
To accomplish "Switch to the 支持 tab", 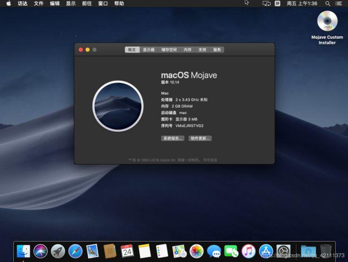I will (202, 50).
